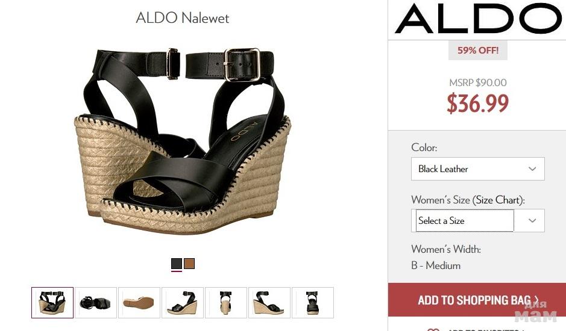Screen dimensions: 566x331
Task: View first thumbnail of shoe pair
Action: point(52,303)
